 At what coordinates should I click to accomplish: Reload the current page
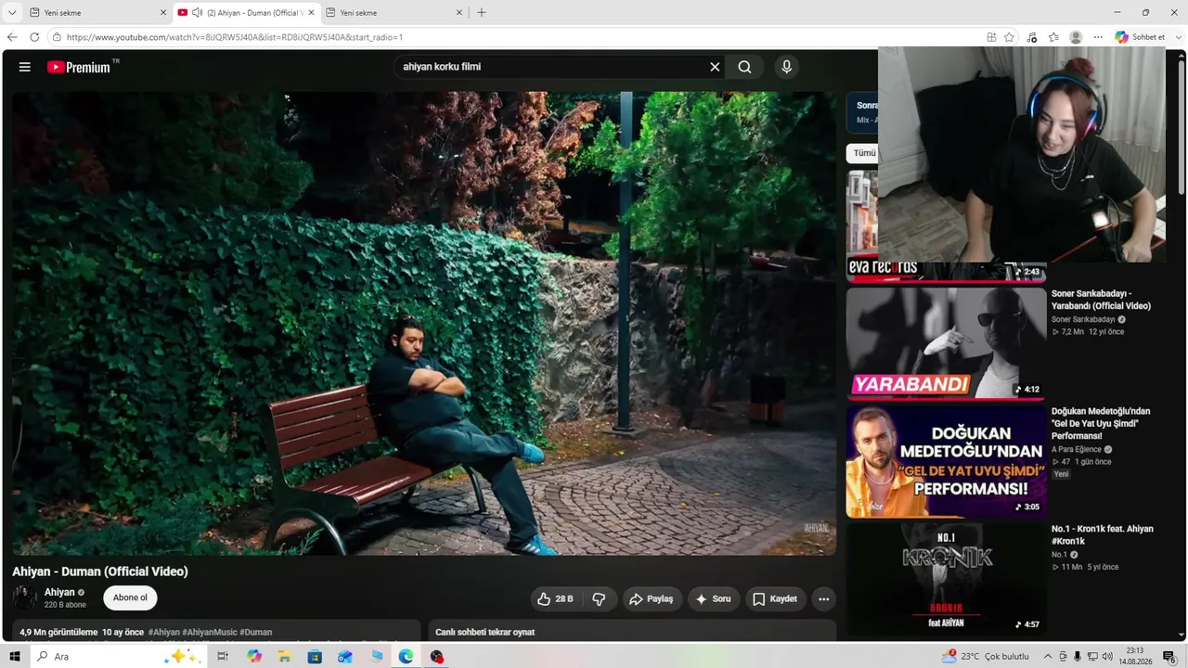tap(34, 37)
